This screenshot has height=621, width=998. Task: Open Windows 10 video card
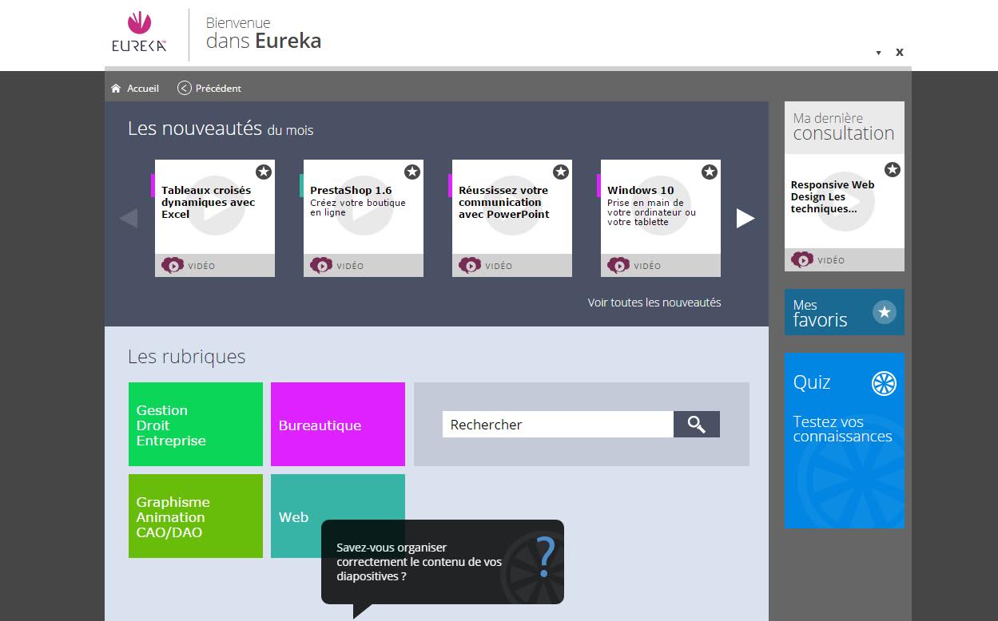(x=661, y=218)
